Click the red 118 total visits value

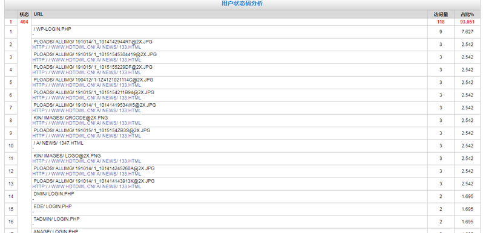441,22
